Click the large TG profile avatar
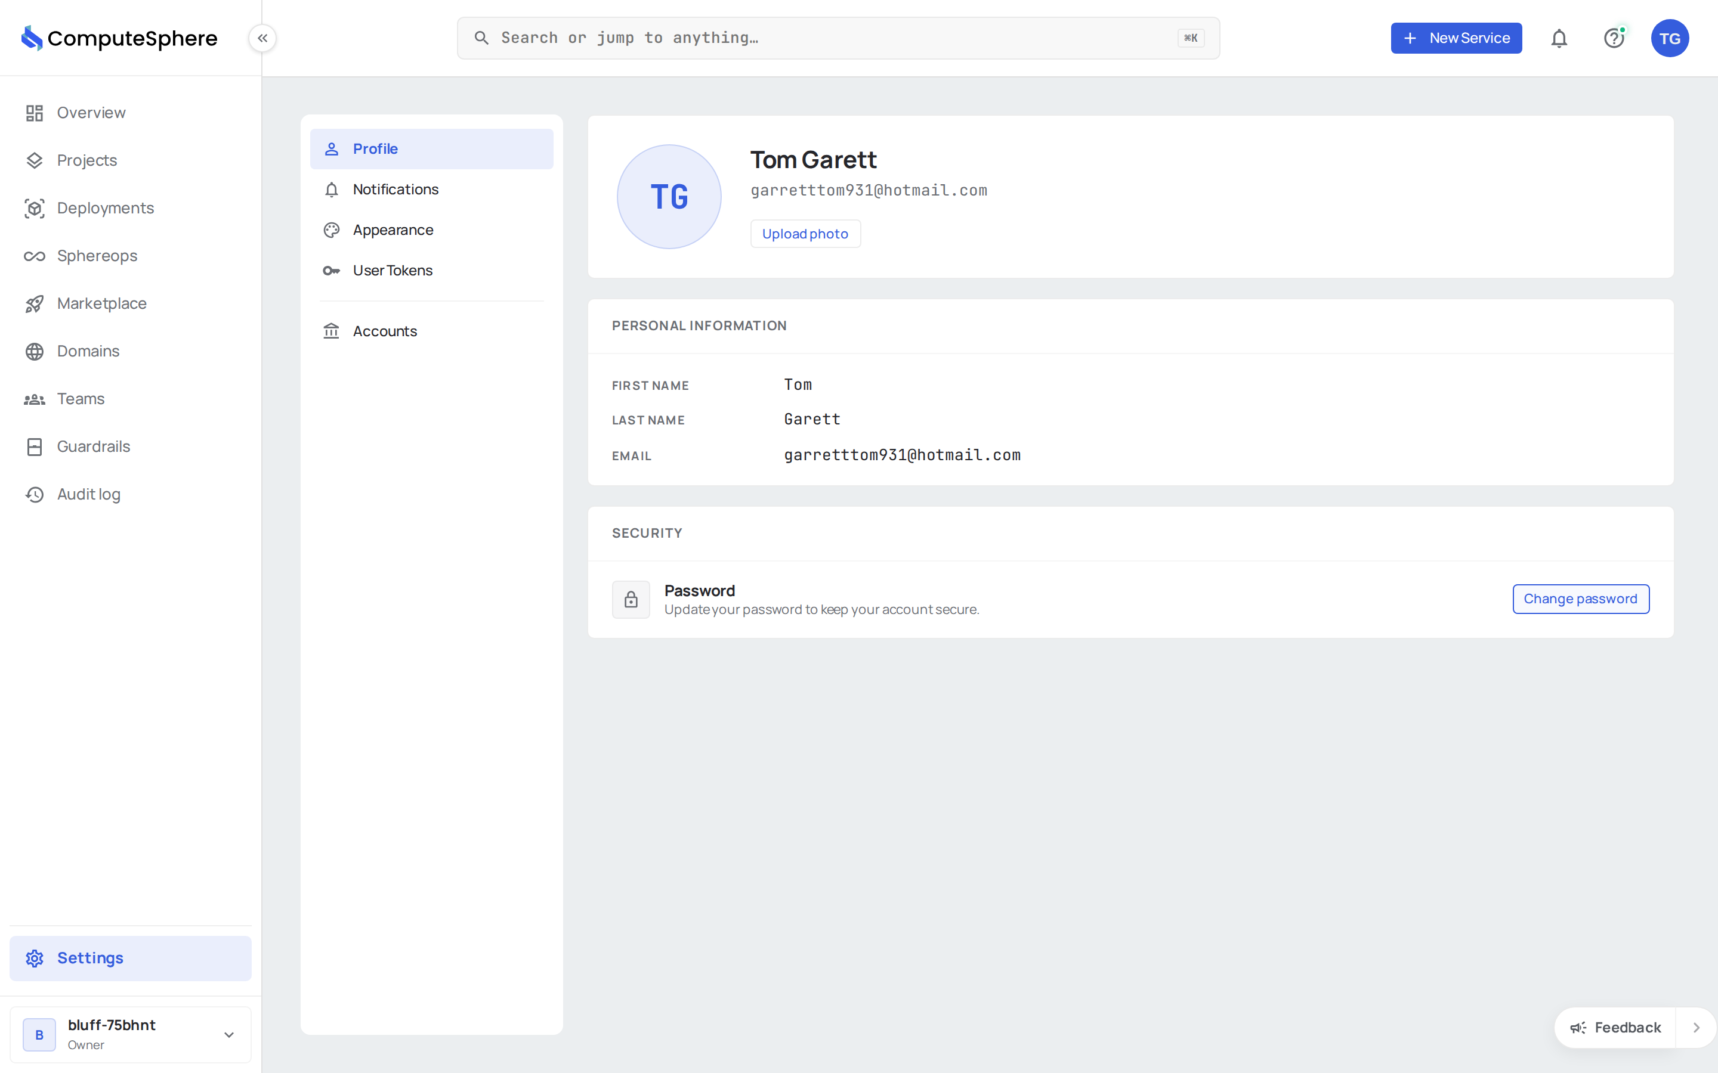The height and width of the screenshot is (1073, 1718). (669, 197)
